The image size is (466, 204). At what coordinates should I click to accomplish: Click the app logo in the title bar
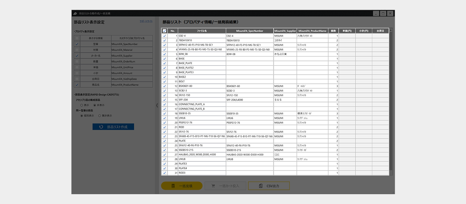(x=75, y=13)
